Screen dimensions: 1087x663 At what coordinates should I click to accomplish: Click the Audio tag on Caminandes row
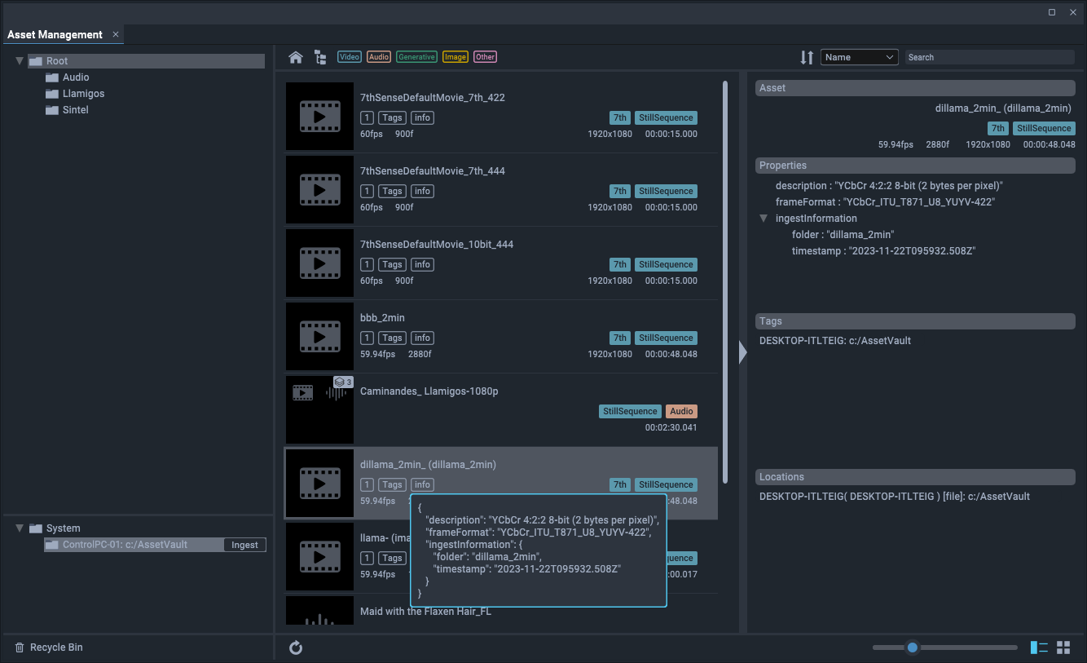681,412
